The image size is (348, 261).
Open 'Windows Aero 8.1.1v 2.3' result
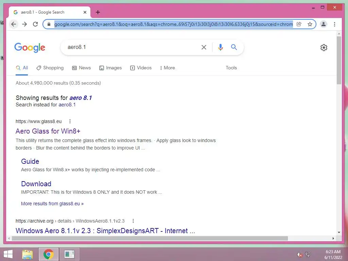105,231
